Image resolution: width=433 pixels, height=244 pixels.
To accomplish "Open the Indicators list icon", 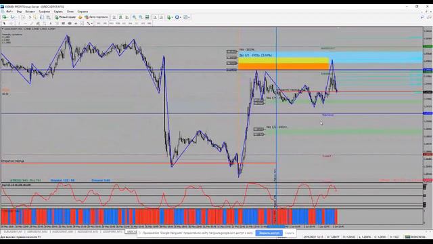I will coord(169,17).
